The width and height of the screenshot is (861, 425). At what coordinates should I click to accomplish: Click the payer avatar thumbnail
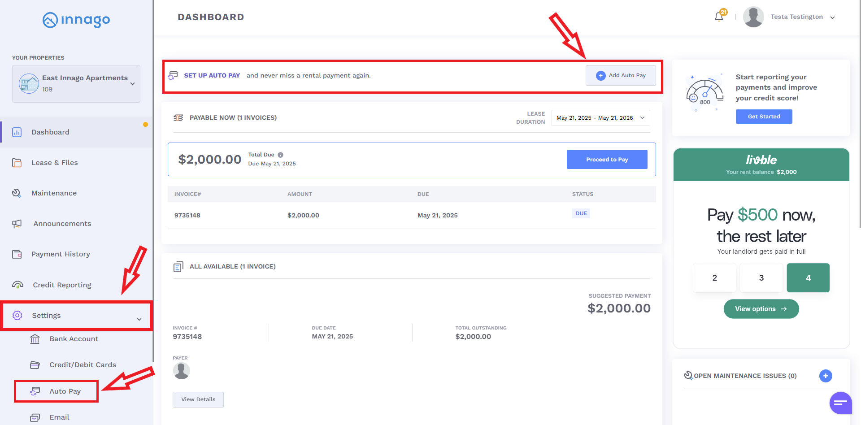(181, 371)
